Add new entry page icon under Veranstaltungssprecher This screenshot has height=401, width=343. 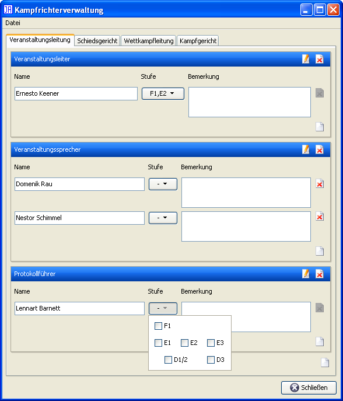click(x=320, y=251)
